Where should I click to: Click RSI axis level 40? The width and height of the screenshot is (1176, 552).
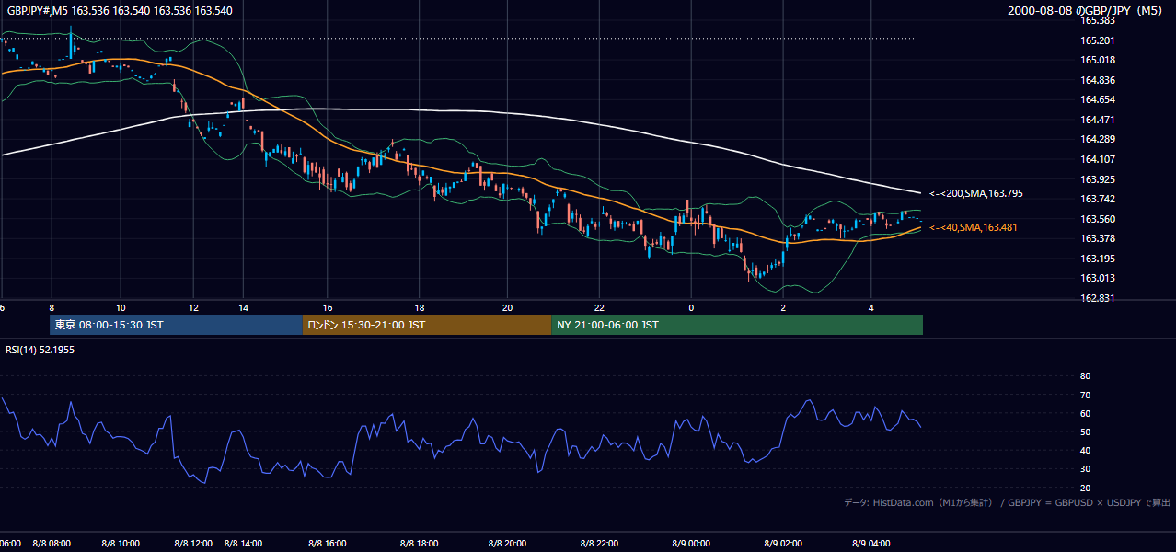(x=1085, y=451)
